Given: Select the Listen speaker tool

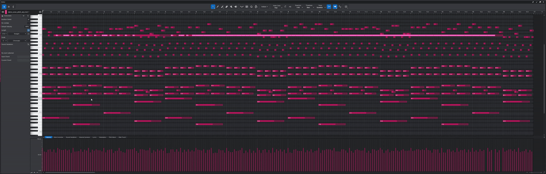Looking at the screenshot, I should (x=236, y=7).
